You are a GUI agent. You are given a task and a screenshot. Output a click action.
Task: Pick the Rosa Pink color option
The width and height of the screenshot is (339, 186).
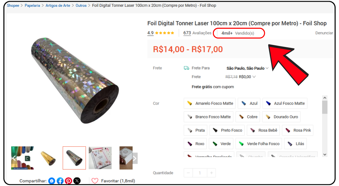click(298, 130)
